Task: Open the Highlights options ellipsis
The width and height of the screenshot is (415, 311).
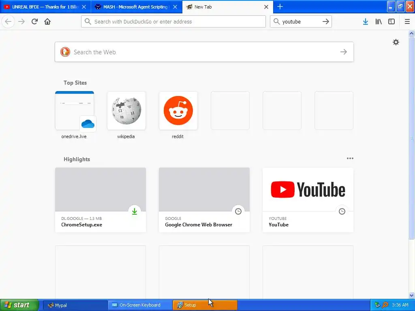Action: (350, 158)
